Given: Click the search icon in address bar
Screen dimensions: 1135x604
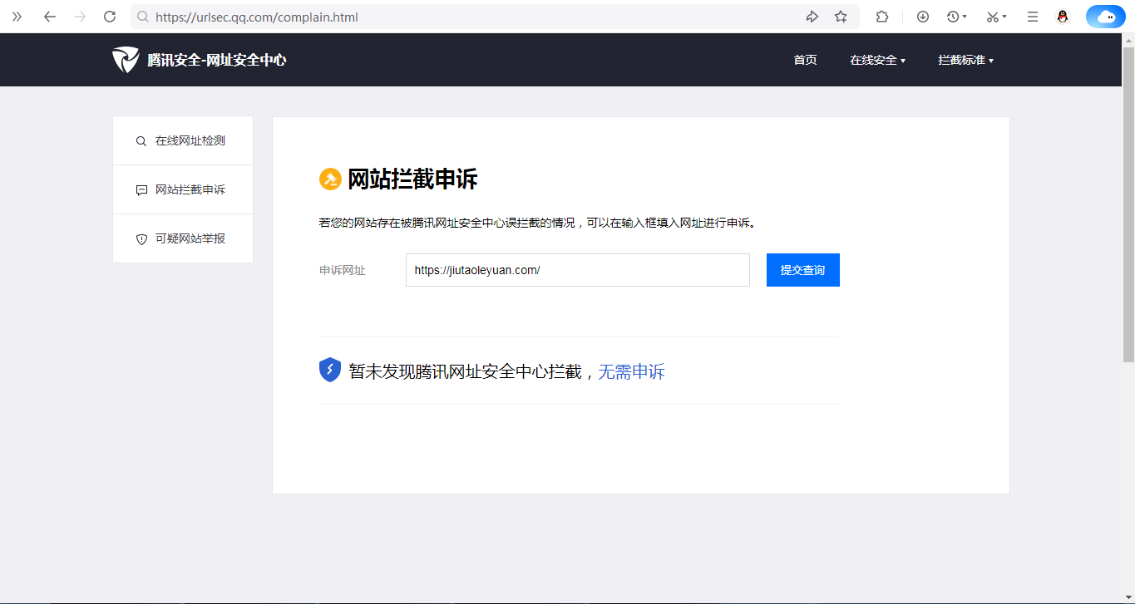Looking at the screenshot, I should click(143, 17).
